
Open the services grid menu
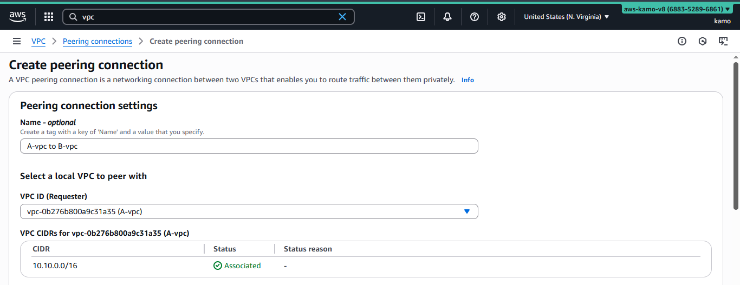pyautogui.click(x=49, y=17)
